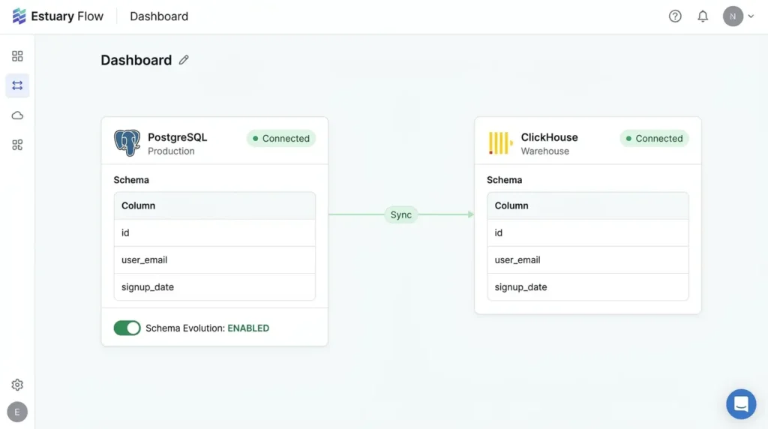Select ClickHouse user_email column row

click(x=588, y=259)
